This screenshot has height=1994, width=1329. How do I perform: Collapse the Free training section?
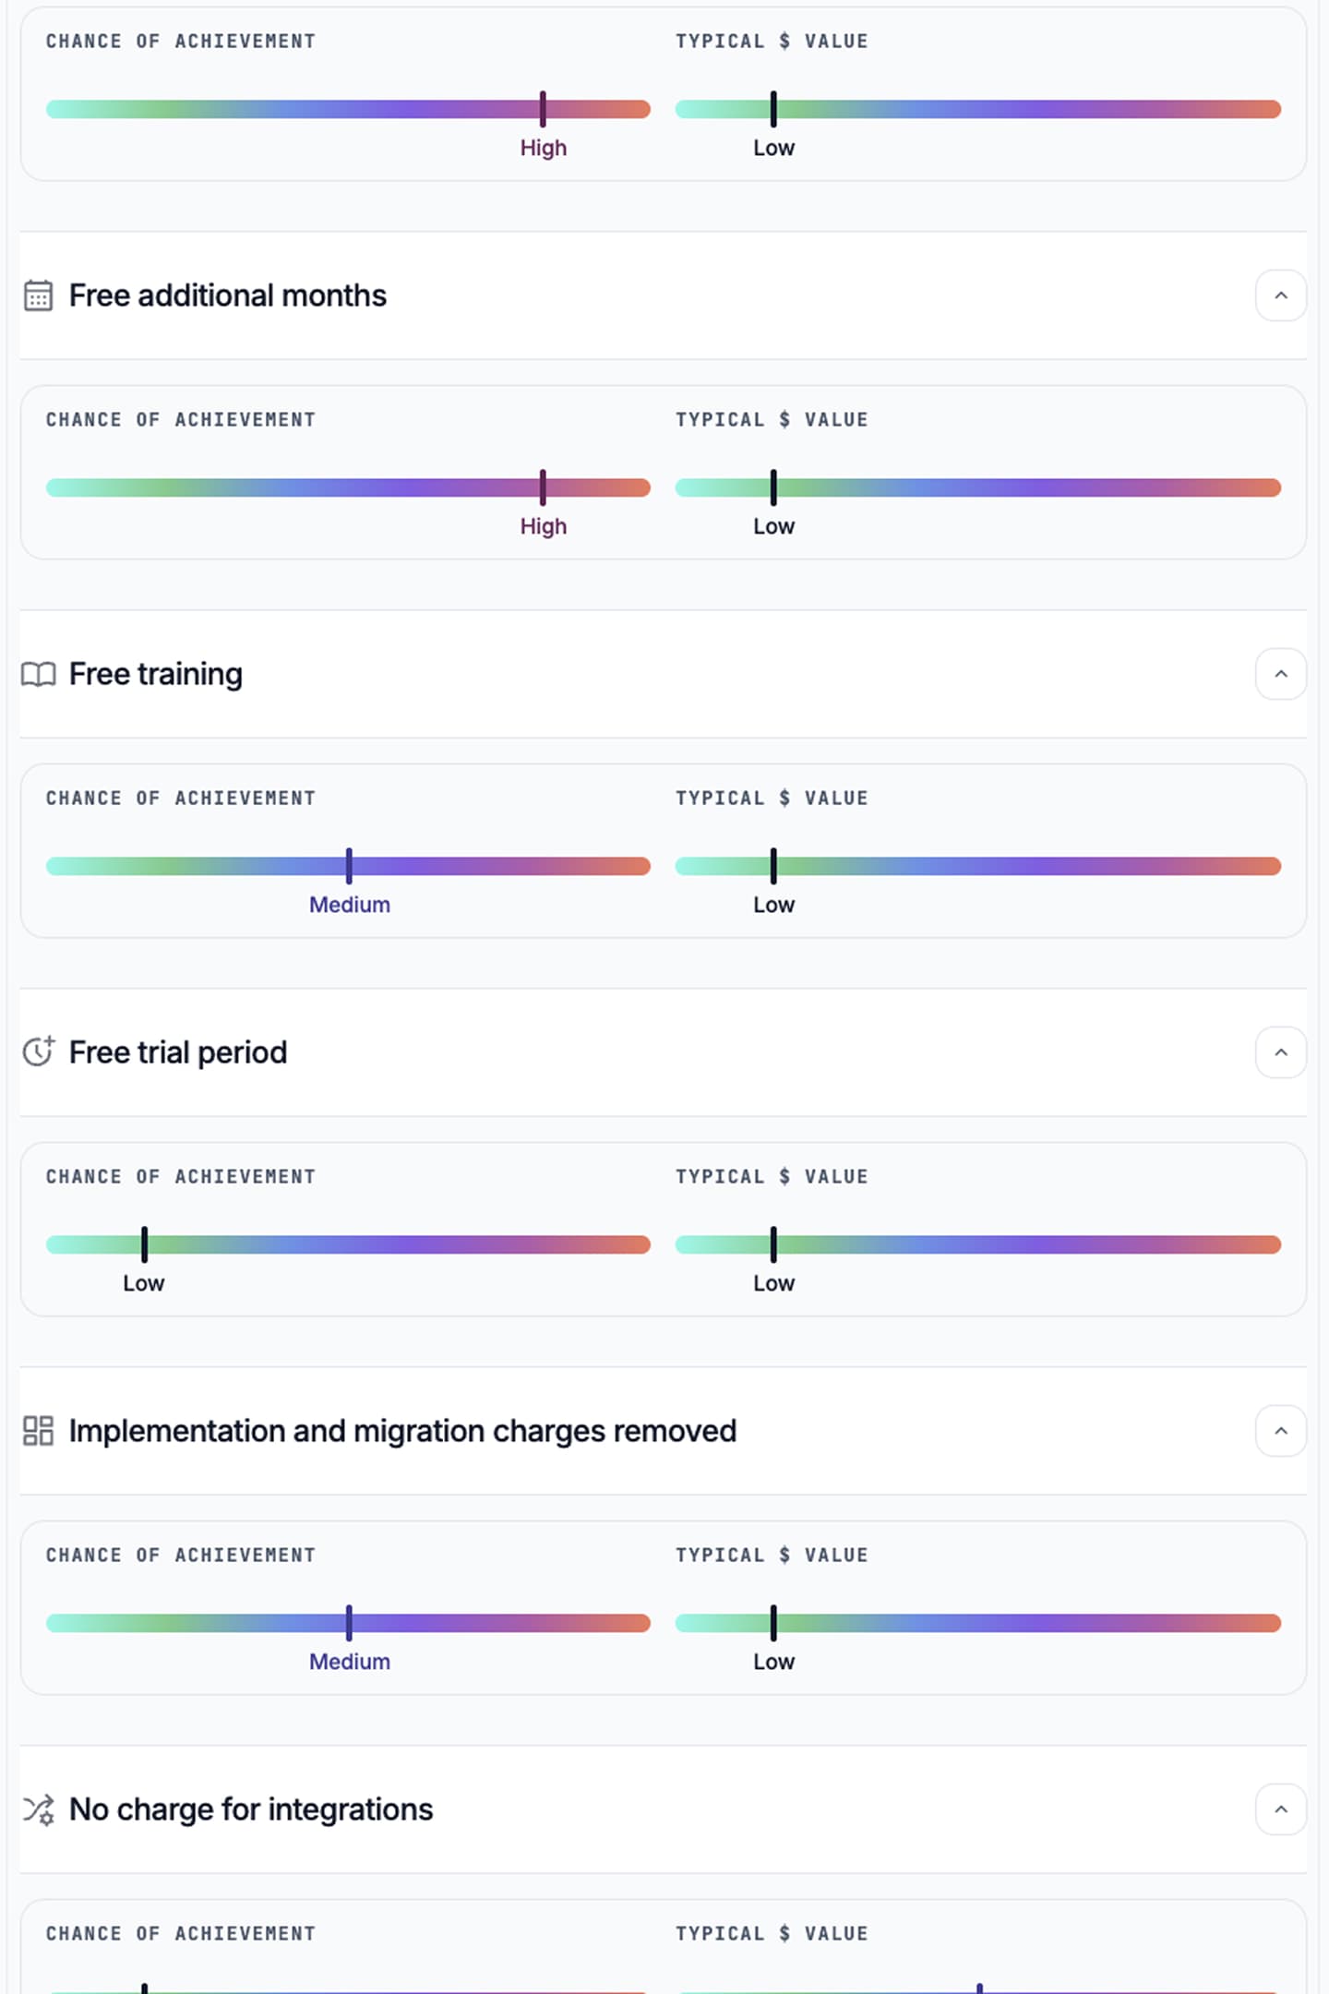[1280, 673]
